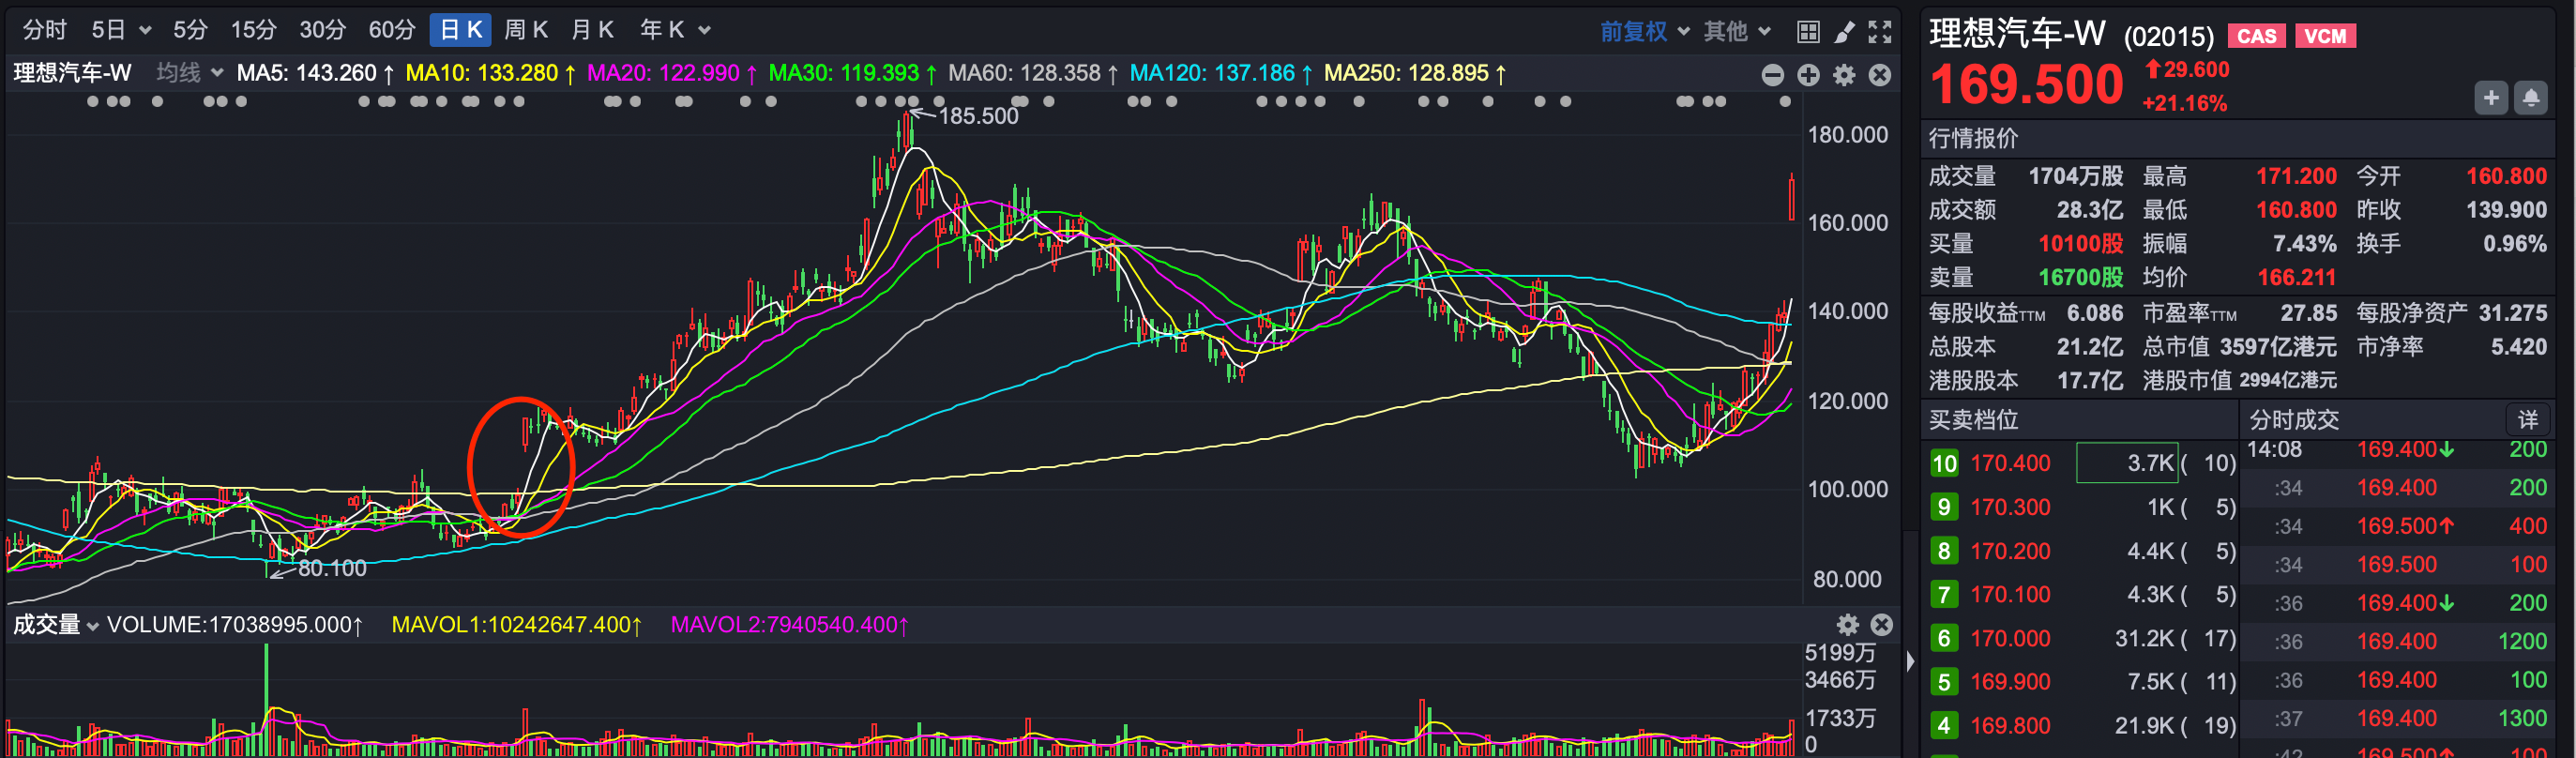Click the VCM badge
2576x758 pixels.
(2325, 36)
